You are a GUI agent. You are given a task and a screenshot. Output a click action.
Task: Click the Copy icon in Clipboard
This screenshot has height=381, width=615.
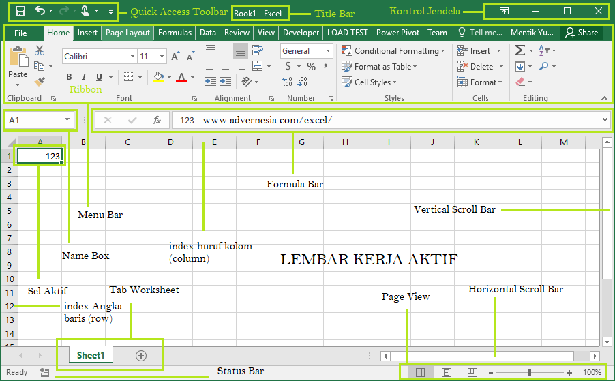pyautogui.click(x=39, y=66)
